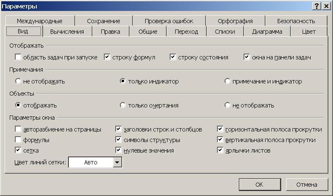
Task: Switch to the Сохранение tab
Action: click(x=104, y=21)
